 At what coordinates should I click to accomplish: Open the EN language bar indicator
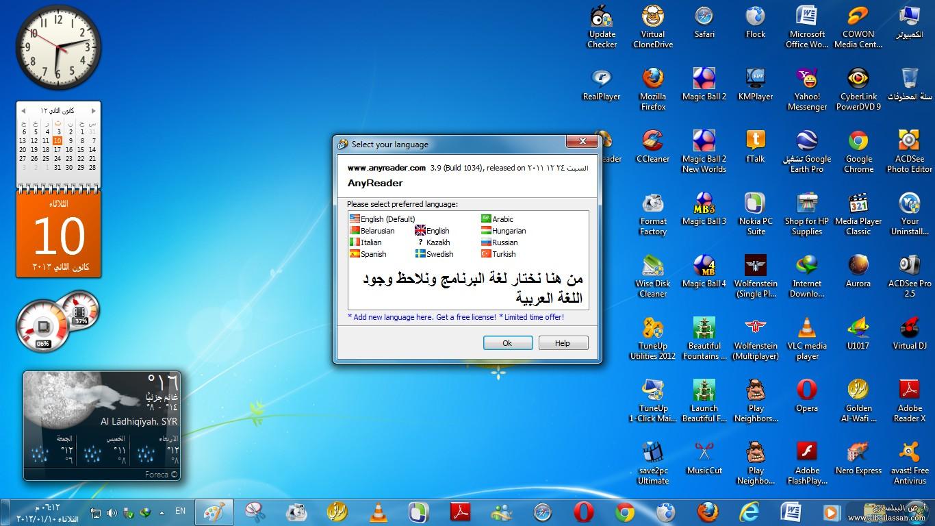(180, 511)
